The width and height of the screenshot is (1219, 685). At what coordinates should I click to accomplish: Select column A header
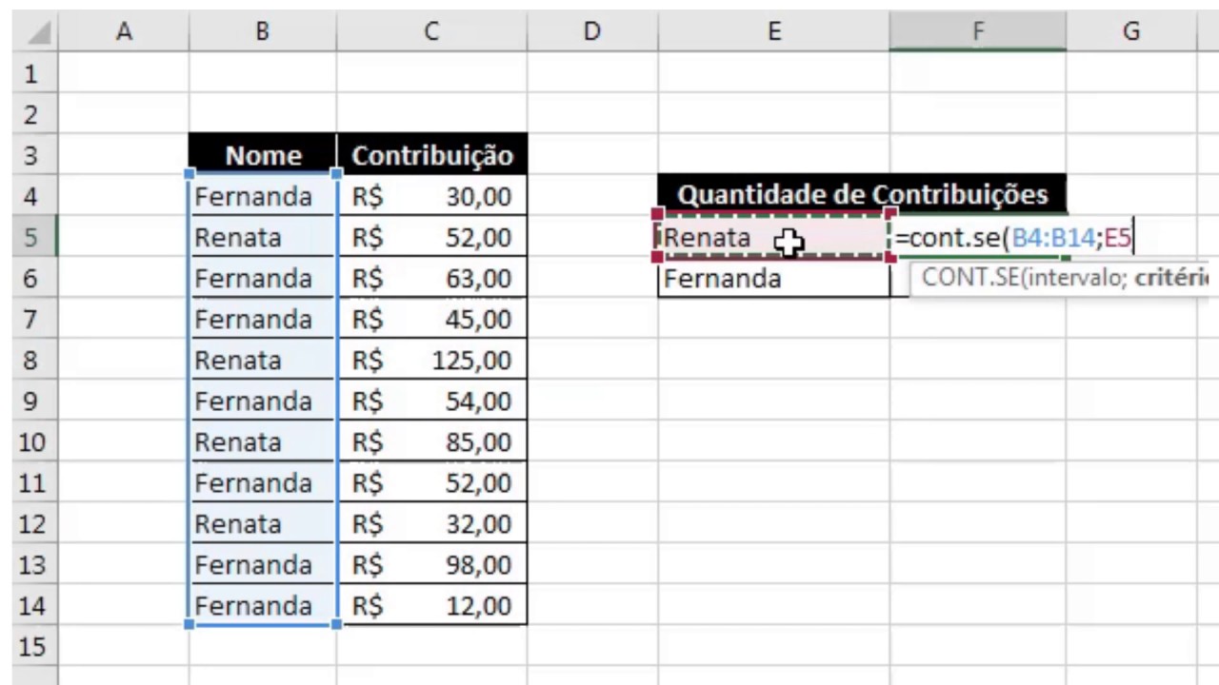click(x=124, y=31)
